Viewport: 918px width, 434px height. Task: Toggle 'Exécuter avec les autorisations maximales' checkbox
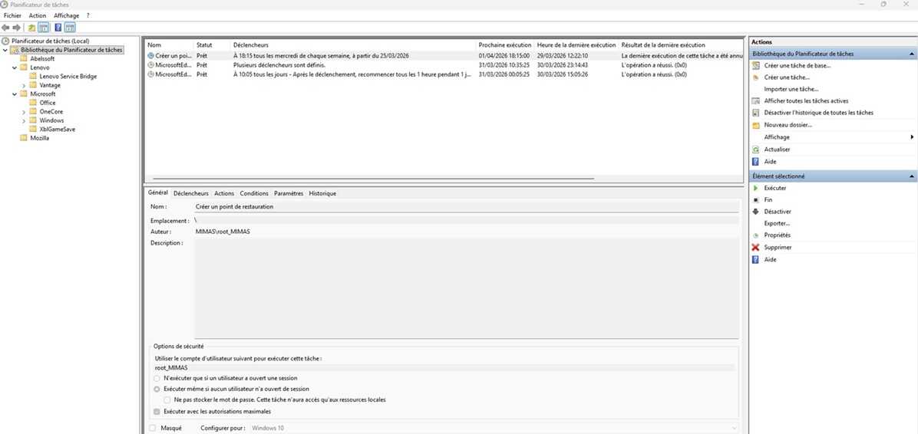pyautogui.click(x=157, y=412)
